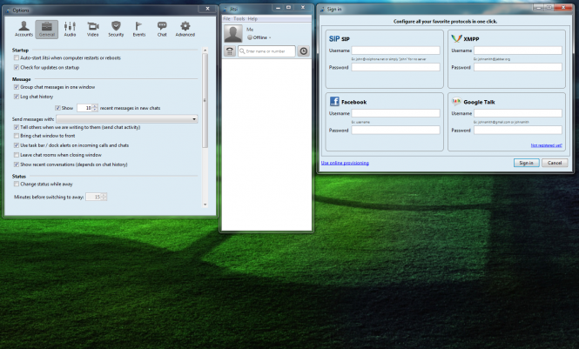The image size is (579, 349).
Task: Click the SIP Username field
Action: pyautogui.click(x=395, y=50)
